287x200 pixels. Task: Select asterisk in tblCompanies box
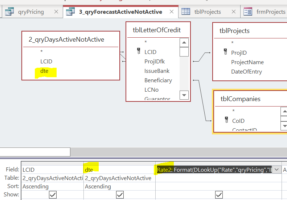pos(233,111)
